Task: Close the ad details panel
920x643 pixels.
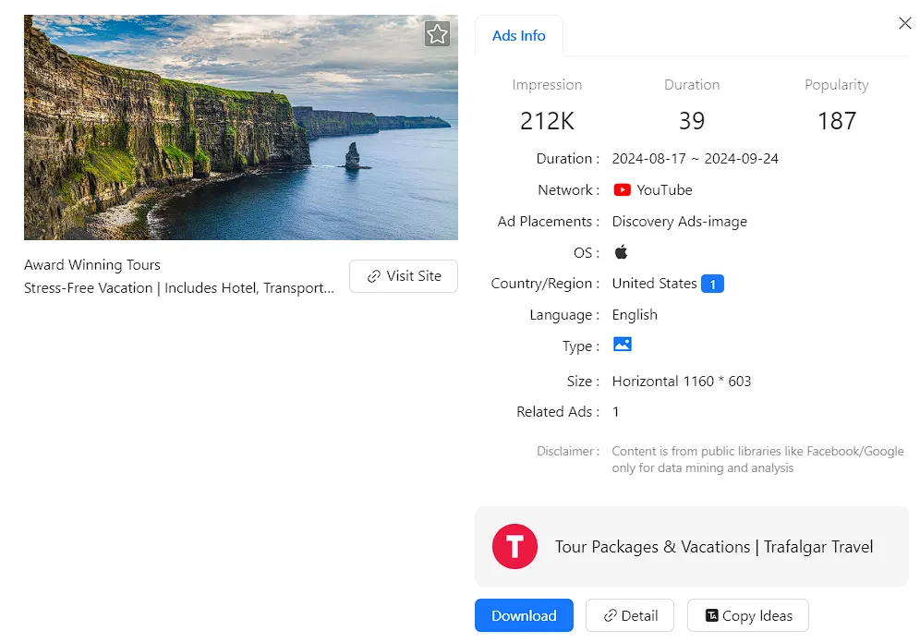Action: click(904, 24)
